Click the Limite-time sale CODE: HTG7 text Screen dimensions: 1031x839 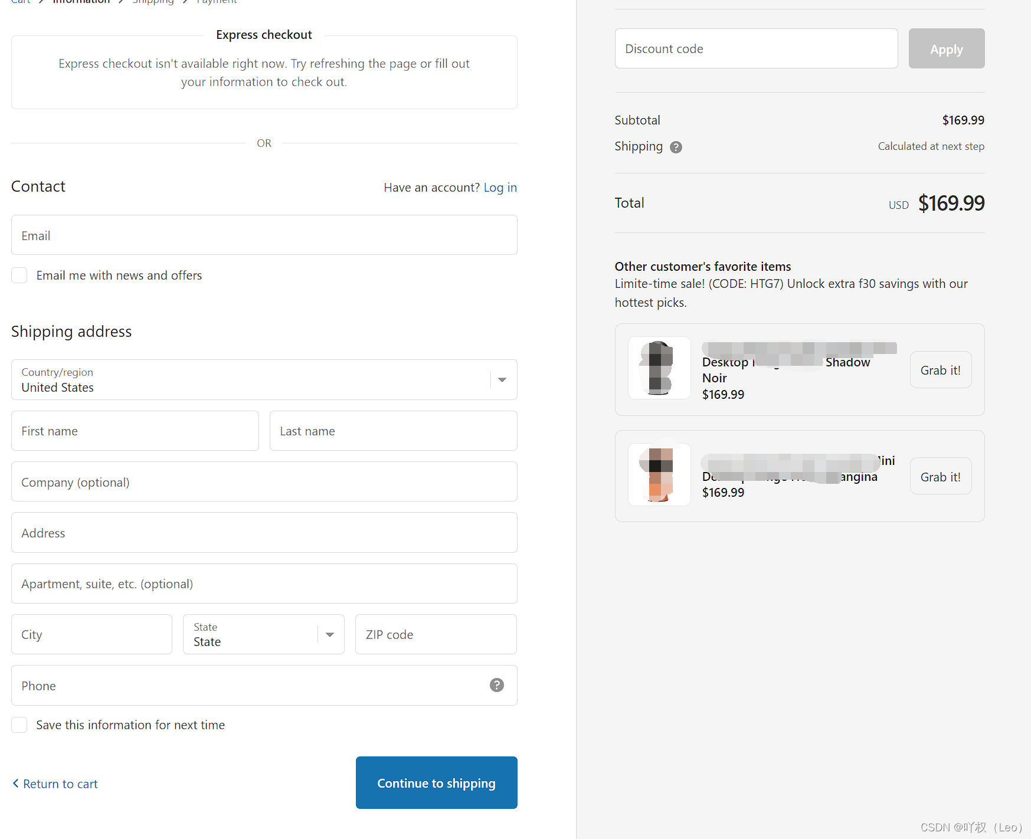(x=791, y=293)
